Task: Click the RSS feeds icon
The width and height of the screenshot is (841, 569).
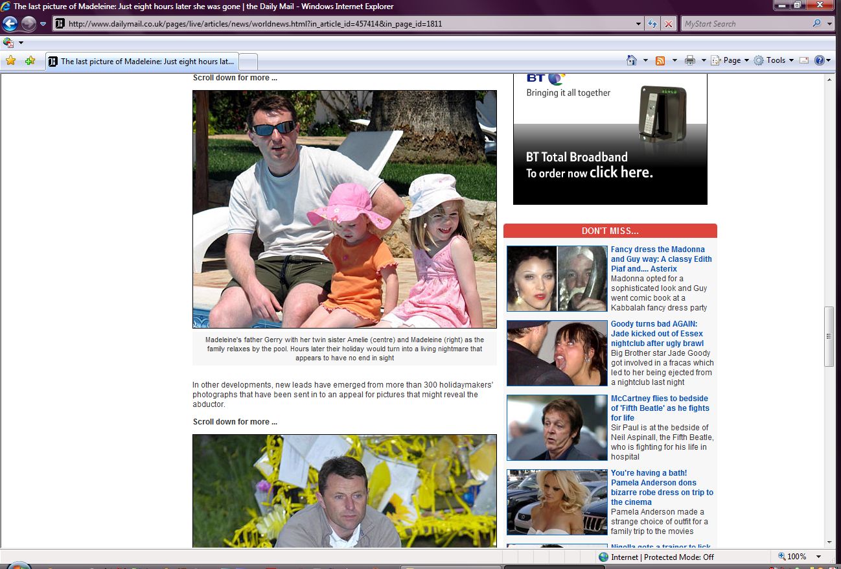Action: tap(660, 60)
